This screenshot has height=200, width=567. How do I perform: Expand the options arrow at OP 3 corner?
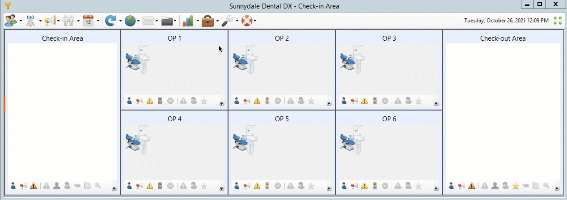point(436,104)
